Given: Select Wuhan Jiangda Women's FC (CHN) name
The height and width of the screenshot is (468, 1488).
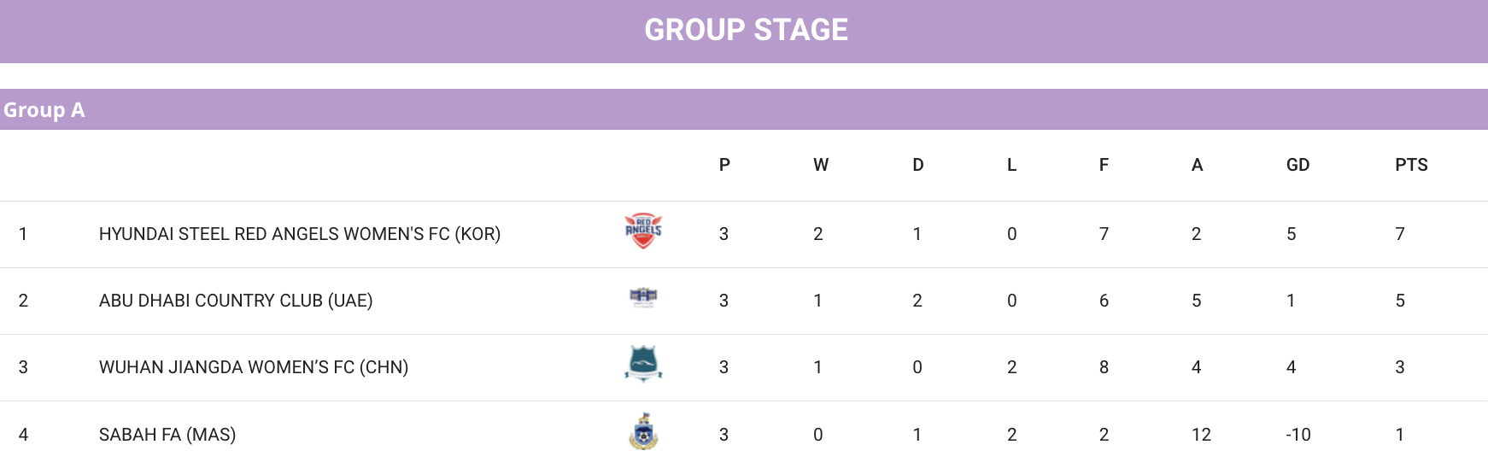Looking at the screenshot, I should 254,367.
